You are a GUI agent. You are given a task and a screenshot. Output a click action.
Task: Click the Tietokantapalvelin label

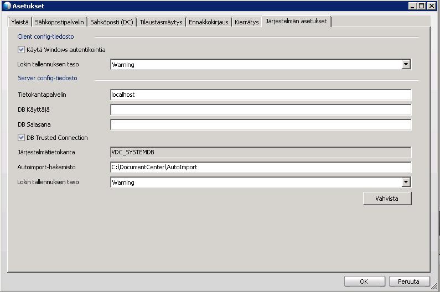click(x=42, y=95)
